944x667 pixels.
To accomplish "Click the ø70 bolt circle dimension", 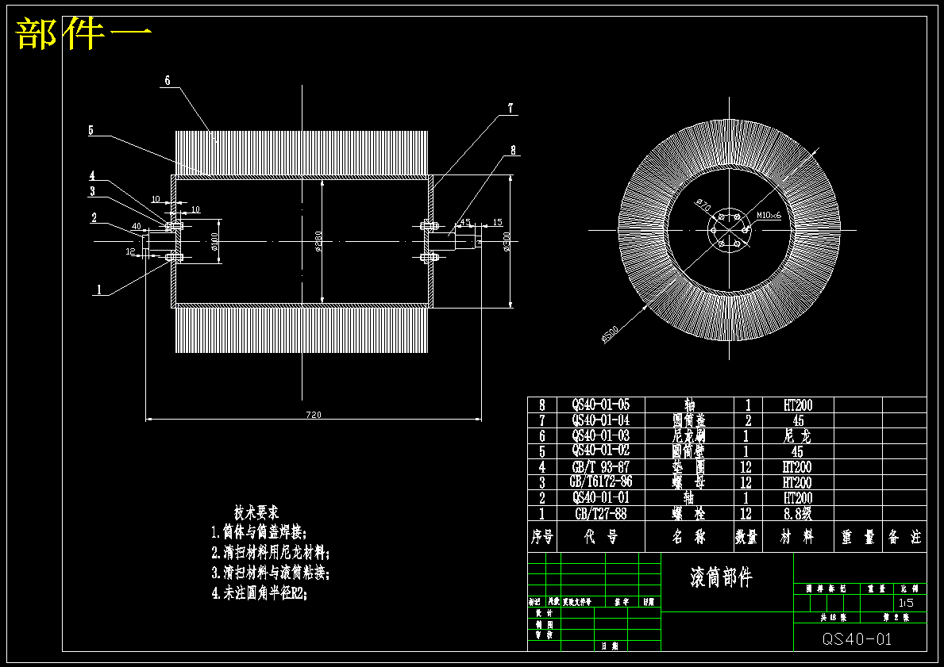I will [703, 205].
